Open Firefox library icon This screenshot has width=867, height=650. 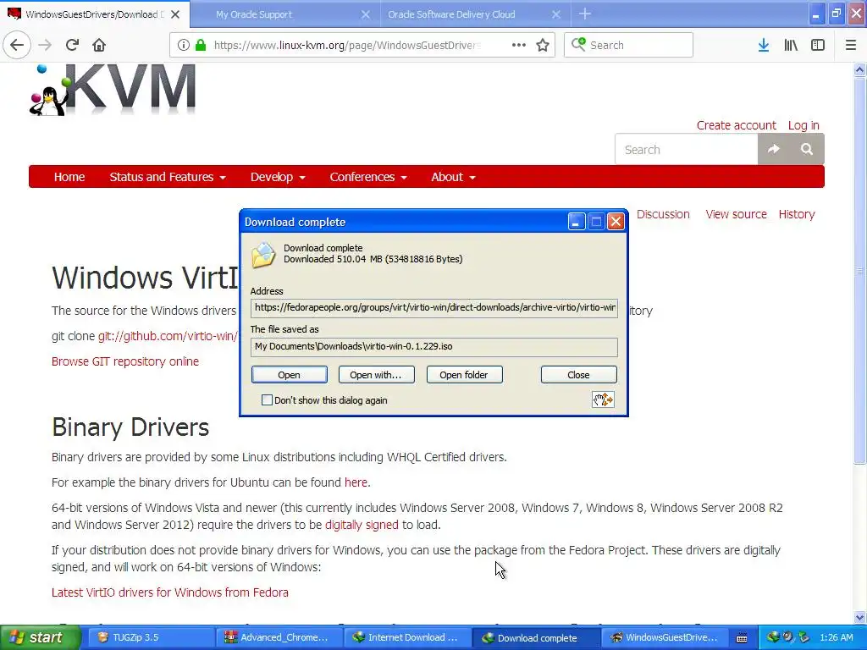pyautogui.click(x=791, y=45)
